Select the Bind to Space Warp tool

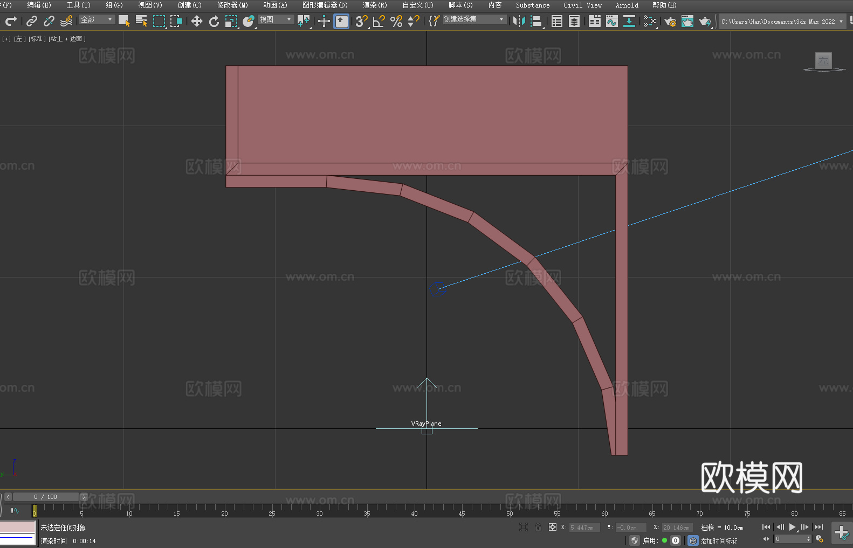[66, 21]
